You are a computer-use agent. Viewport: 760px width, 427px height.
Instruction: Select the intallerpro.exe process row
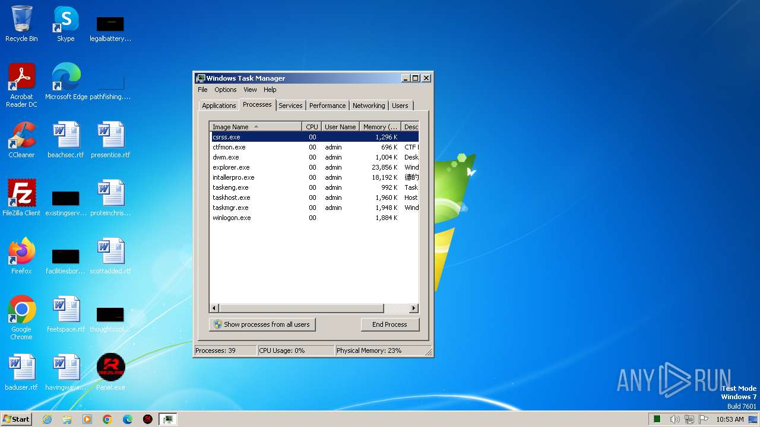tap(314, 177)
